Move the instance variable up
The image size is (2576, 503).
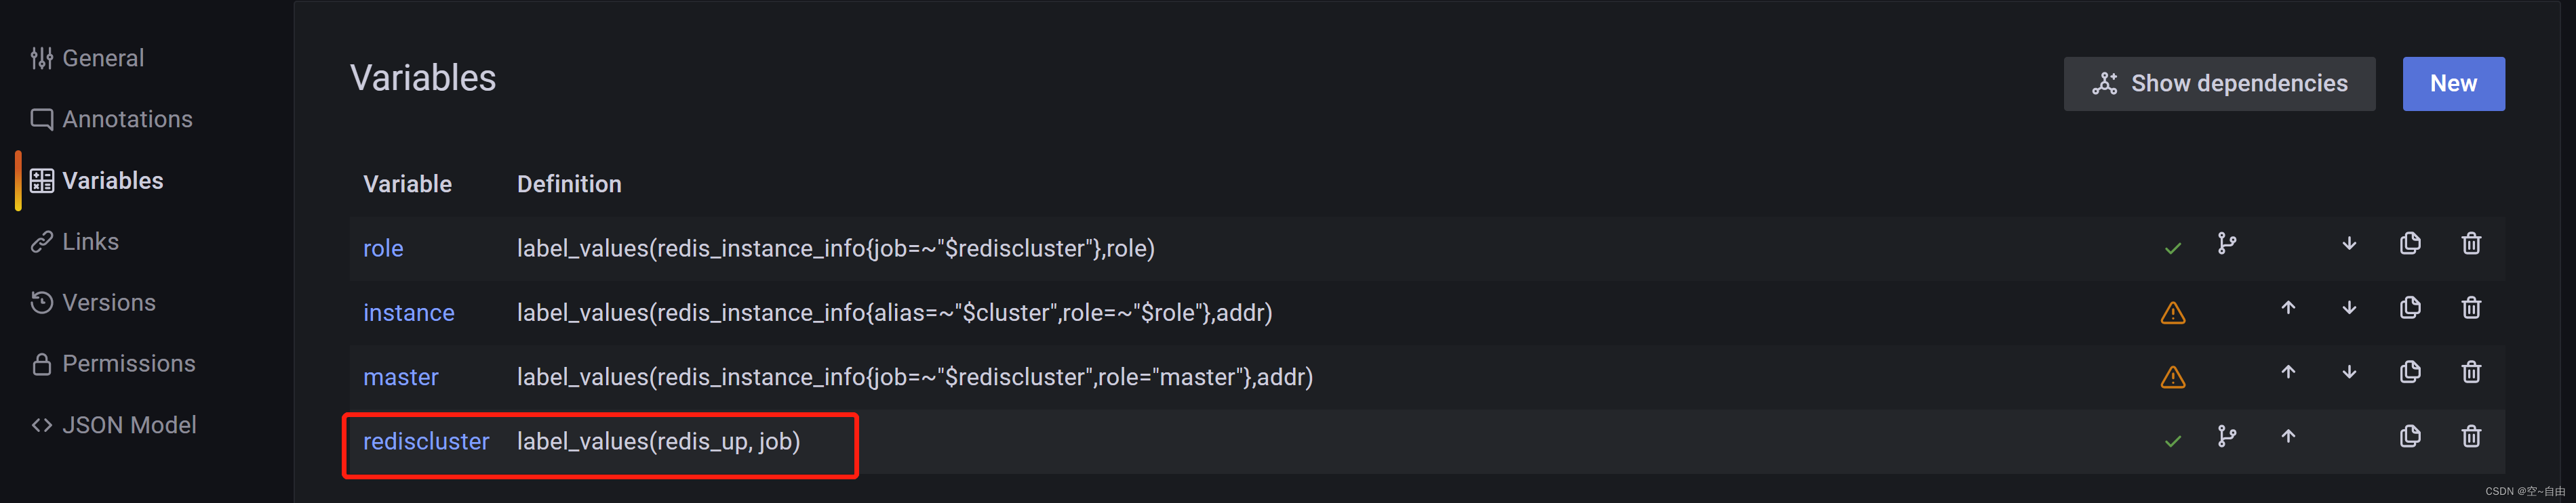point(2288,307)
